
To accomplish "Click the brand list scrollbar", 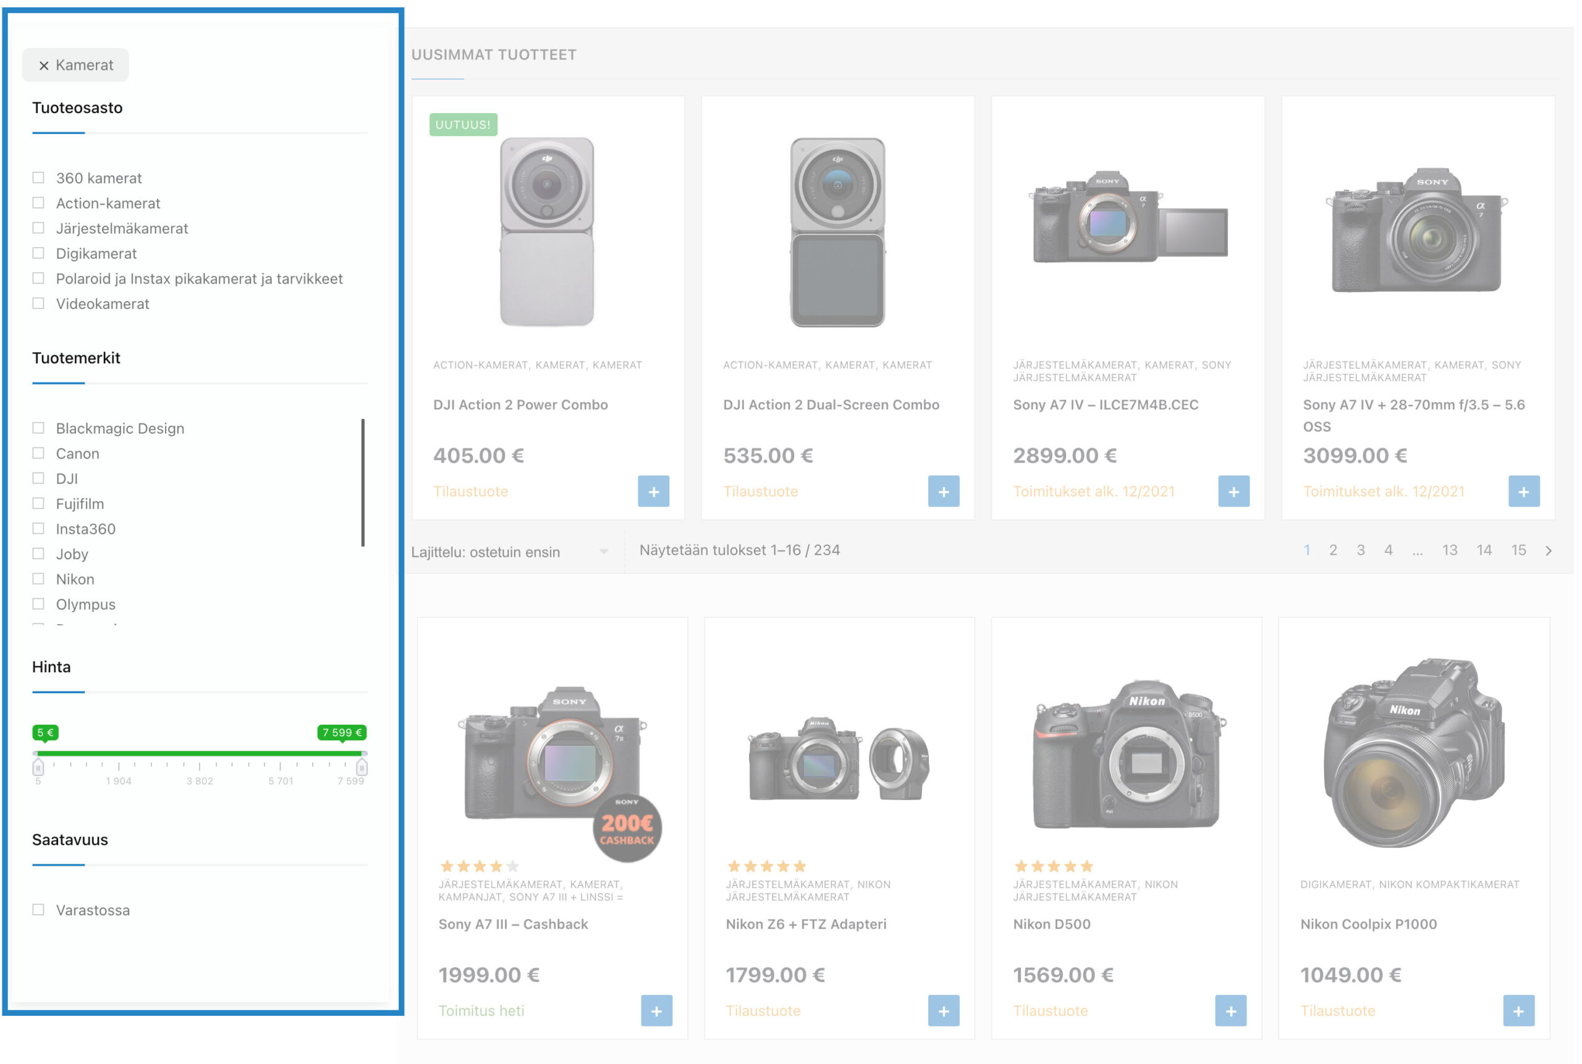I will coord(363,483).
